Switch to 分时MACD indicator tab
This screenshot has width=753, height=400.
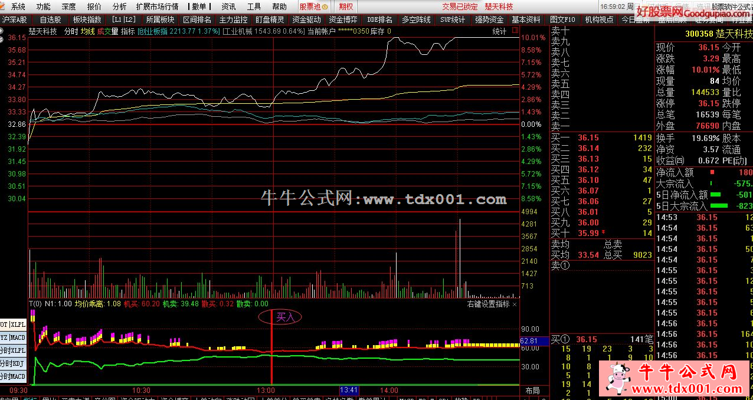coord(13,376)
